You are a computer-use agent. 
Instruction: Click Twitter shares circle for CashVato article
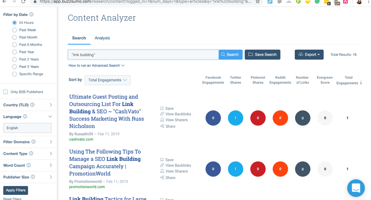[235, 118]
